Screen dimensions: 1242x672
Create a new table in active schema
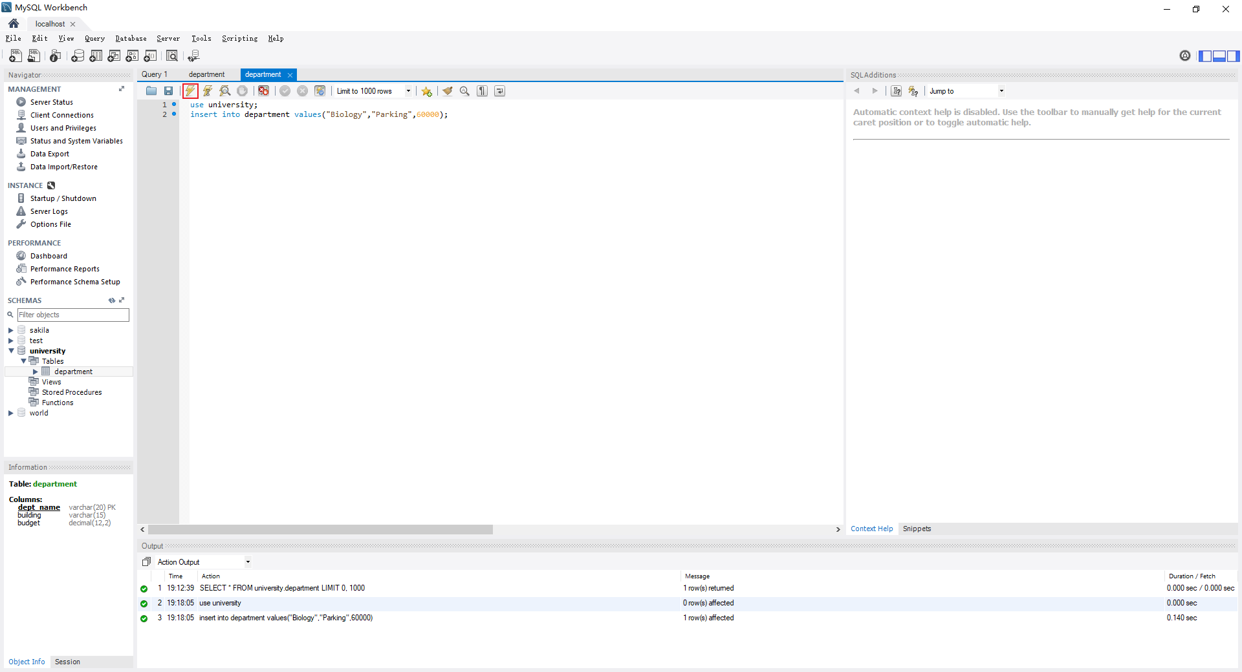click(x=96, y=56)
